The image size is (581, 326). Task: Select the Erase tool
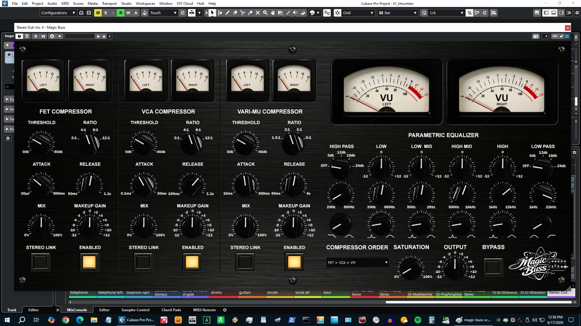235,13
